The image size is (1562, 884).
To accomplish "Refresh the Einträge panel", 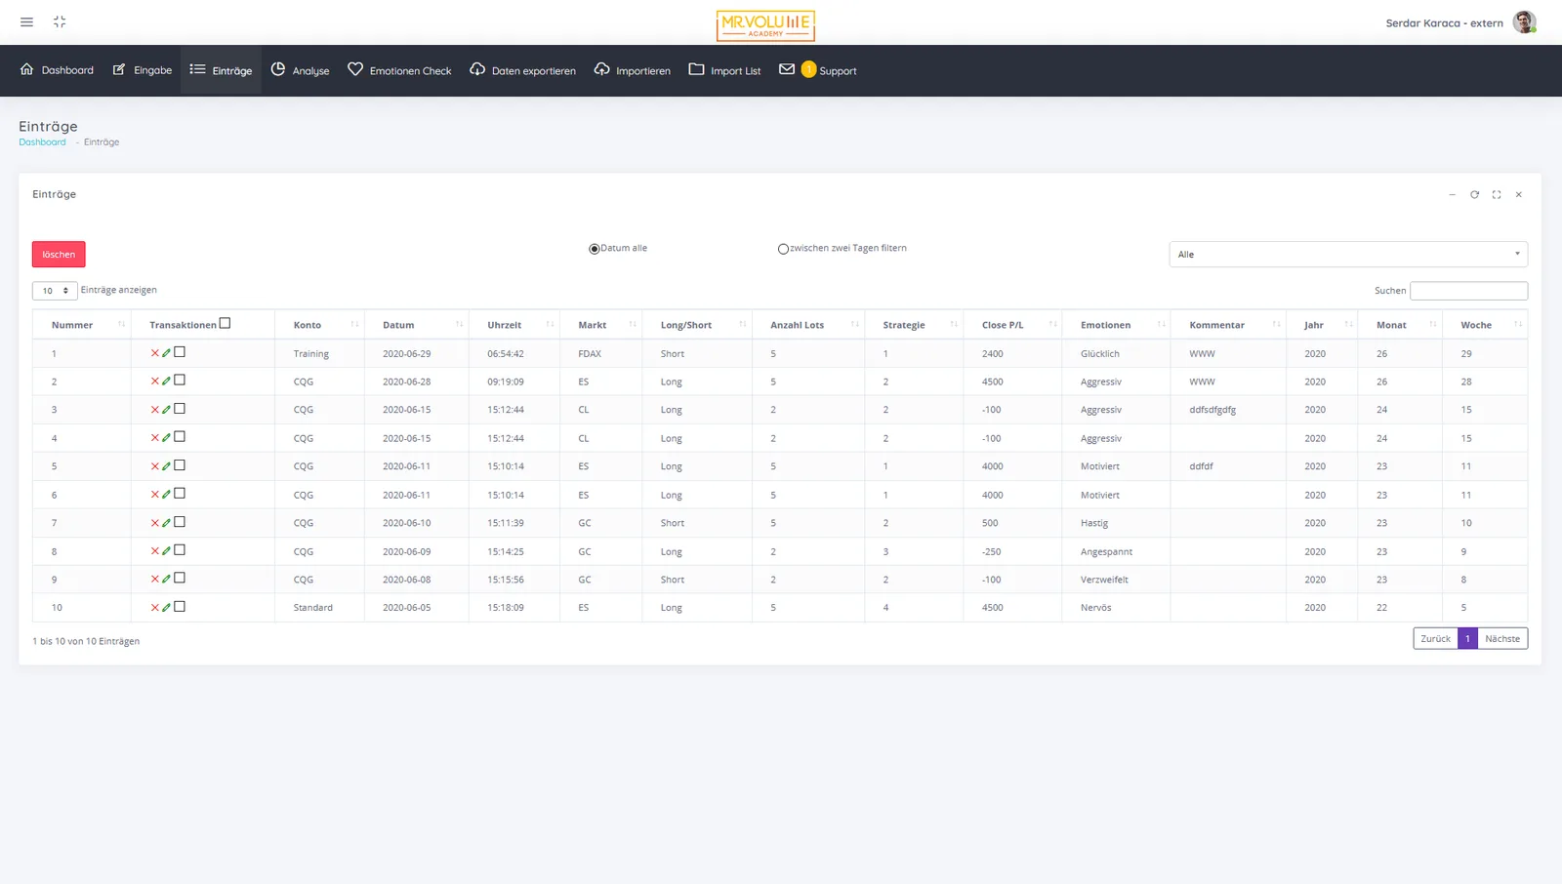I will click(1474, 194).
